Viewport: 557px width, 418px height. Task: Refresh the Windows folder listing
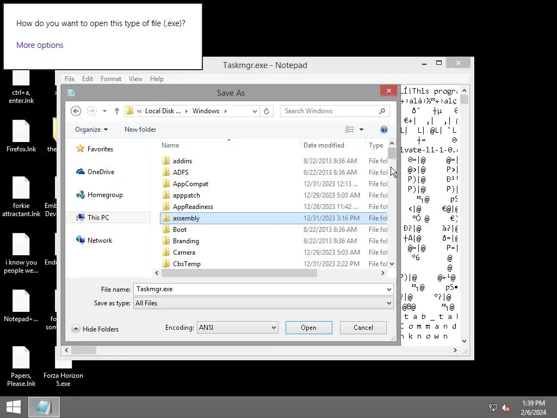coord(267,111)
